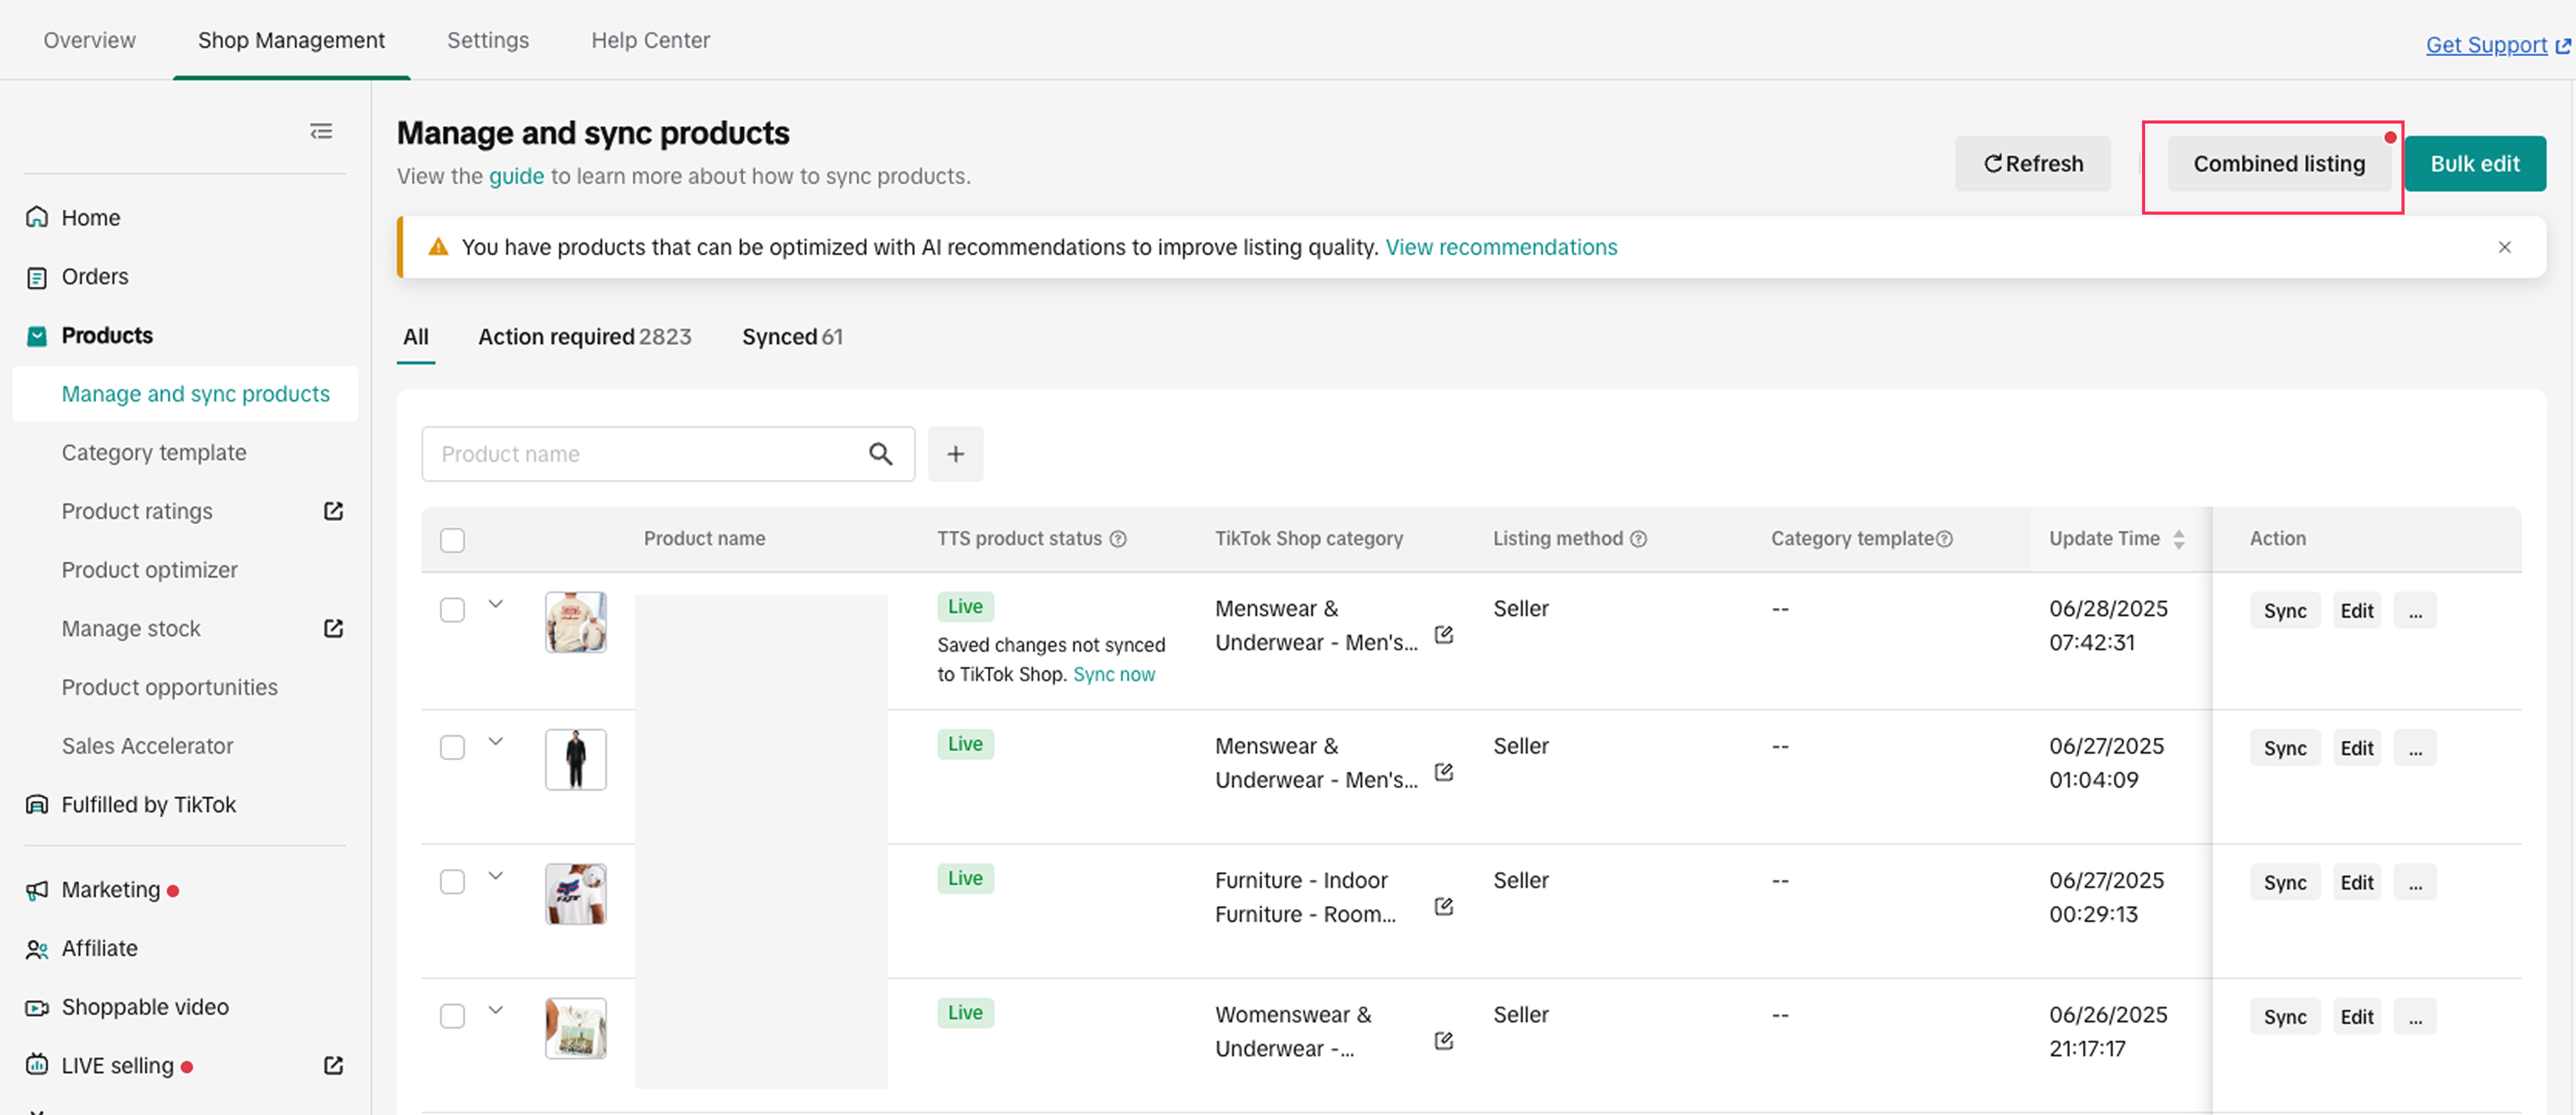
Task: Switch to Action required tab
Action: [x=584, y=337]
